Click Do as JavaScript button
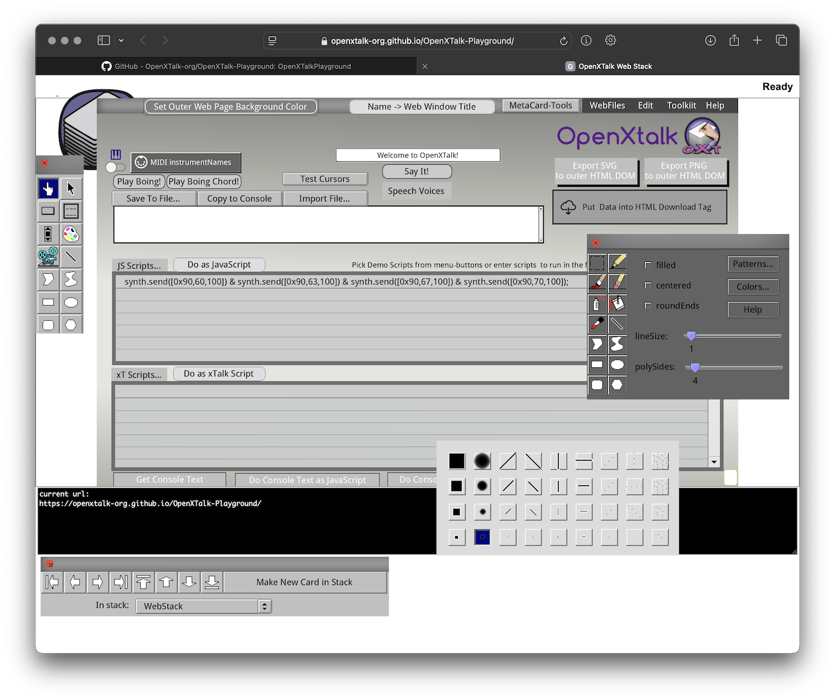This screenshot has height=700, width=835. pyautogui.click(x=219, y=264)
